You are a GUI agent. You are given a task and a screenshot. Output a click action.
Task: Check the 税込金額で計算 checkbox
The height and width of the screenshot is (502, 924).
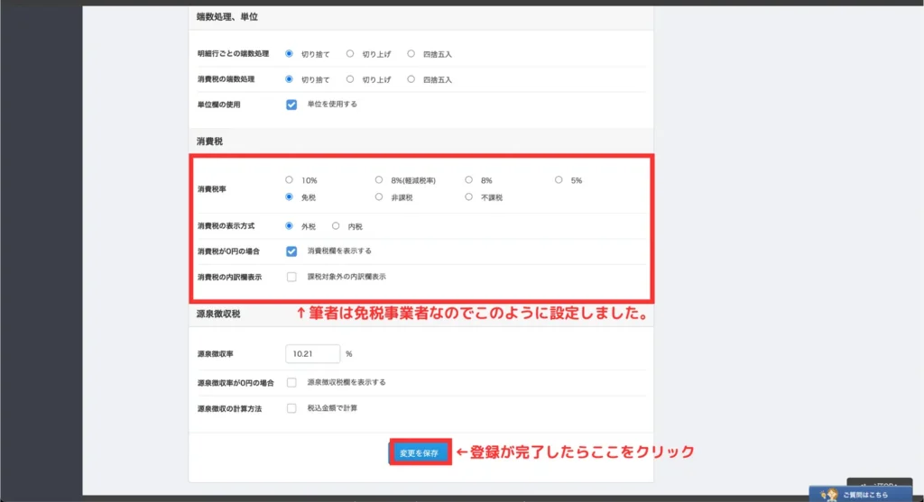click(x=291, y=408)
